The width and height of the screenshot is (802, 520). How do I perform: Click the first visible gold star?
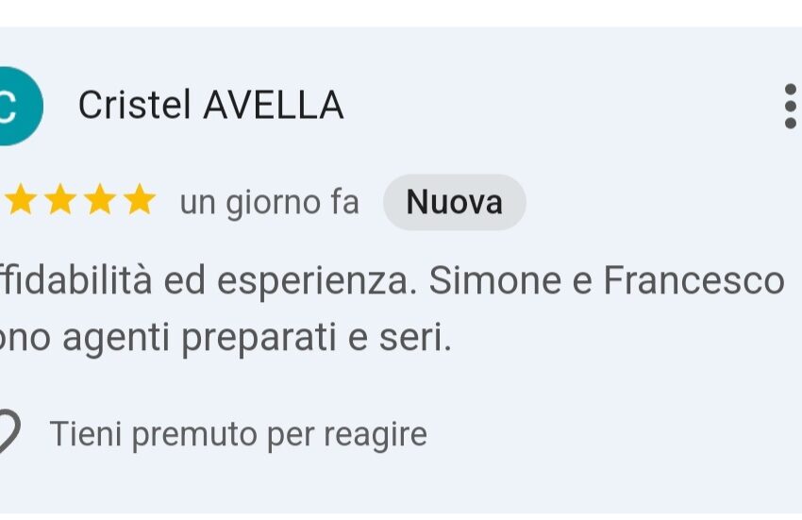tap(21, 200)
